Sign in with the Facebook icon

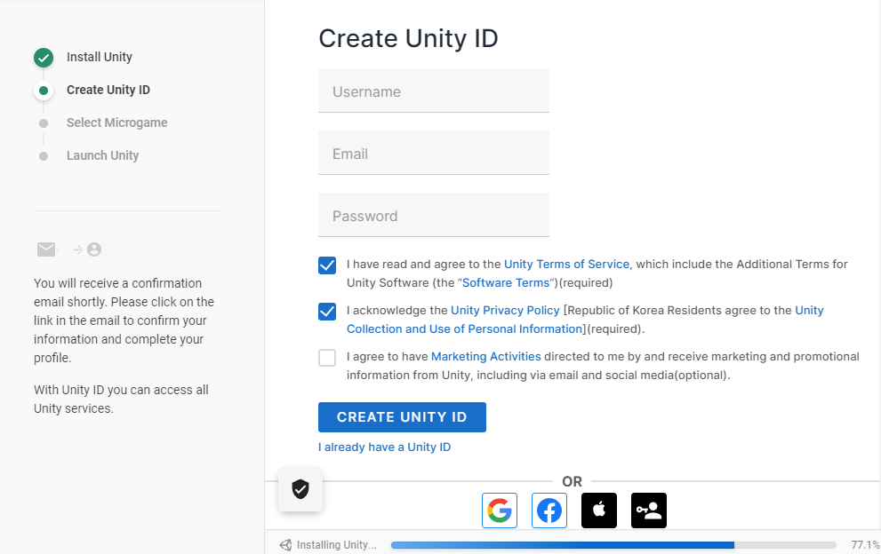point(549,510)
